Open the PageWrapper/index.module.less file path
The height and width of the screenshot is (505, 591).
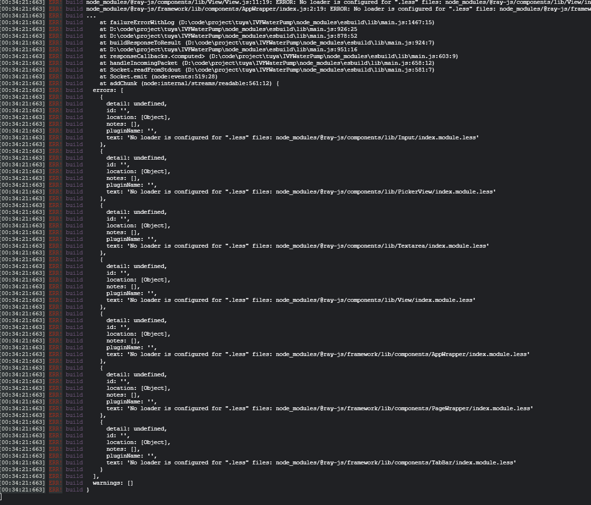point(404,408)
